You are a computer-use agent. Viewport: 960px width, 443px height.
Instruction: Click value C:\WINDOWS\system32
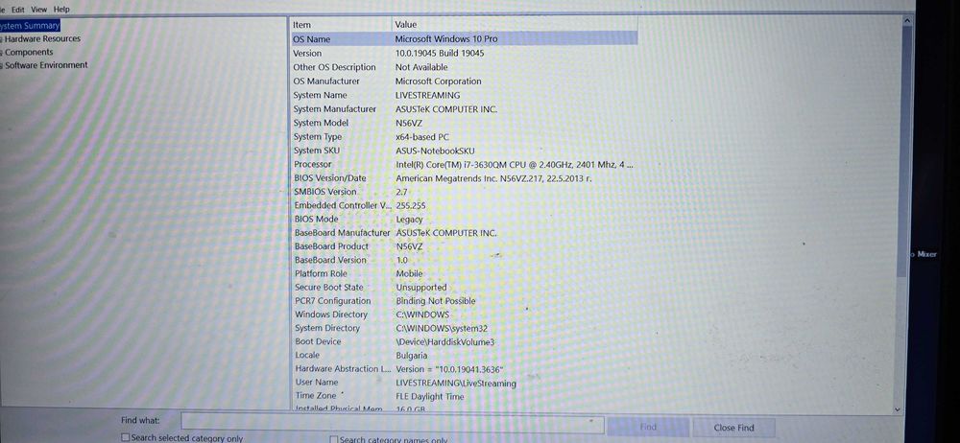click(x=442, y=329)
